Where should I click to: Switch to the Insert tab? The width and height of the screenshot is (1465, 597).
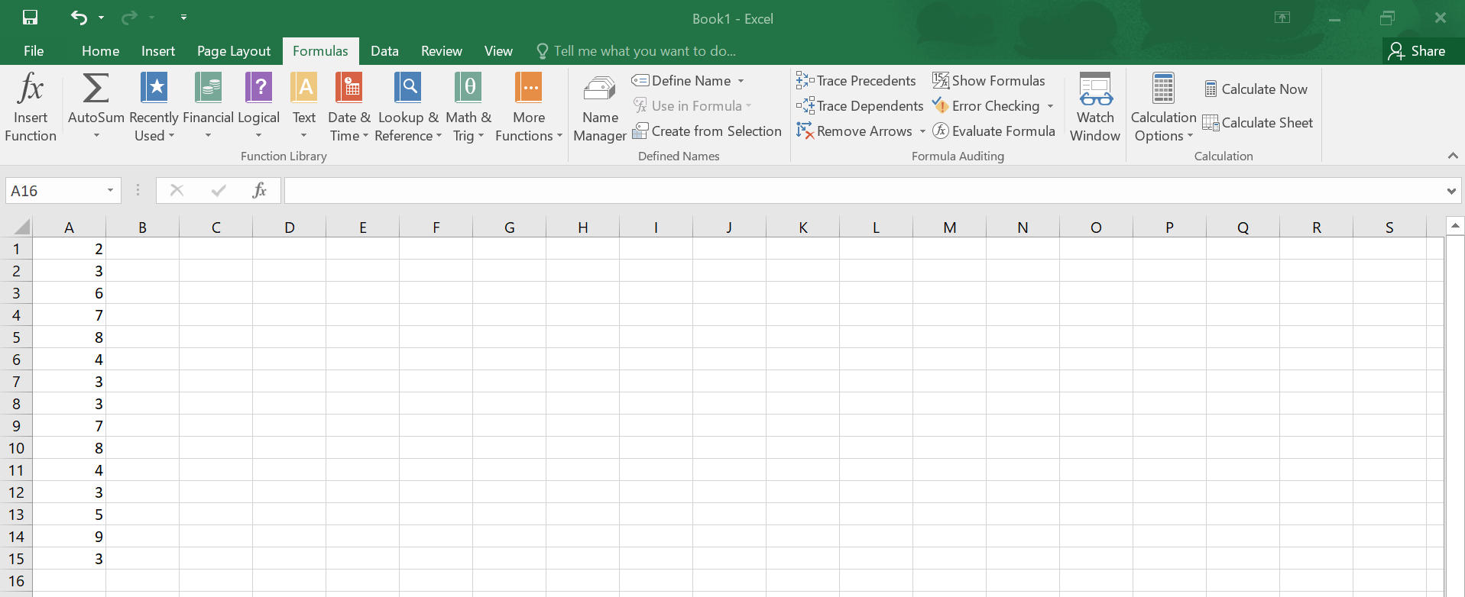pyautogui.click(x=158, y=50)
